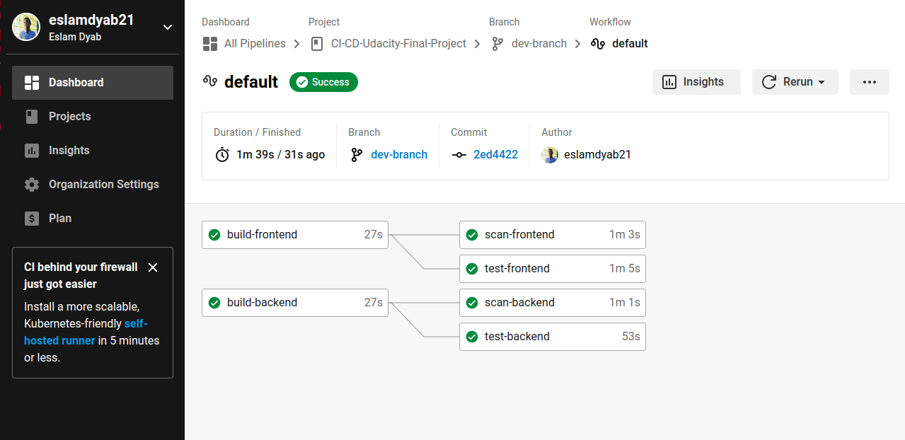Follow the self-hosted runner link
The height and width of the screenshot is (440, 905).
pos(86,332)
